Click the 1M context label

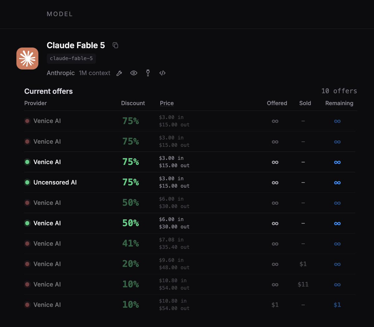coord(94,73)
